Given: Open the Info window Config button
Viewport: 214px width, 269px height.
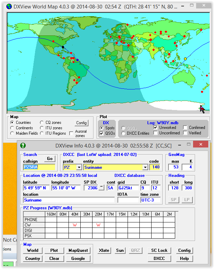Looking at the screenshot, I should click(x=185, y=250).
